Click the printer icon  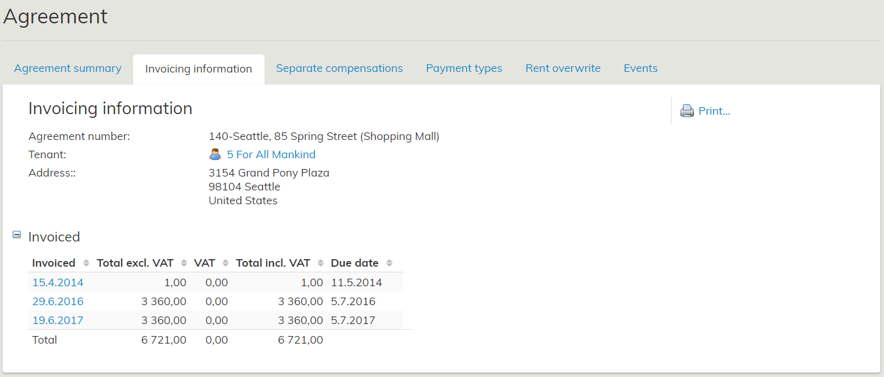(x=687, y=111)
